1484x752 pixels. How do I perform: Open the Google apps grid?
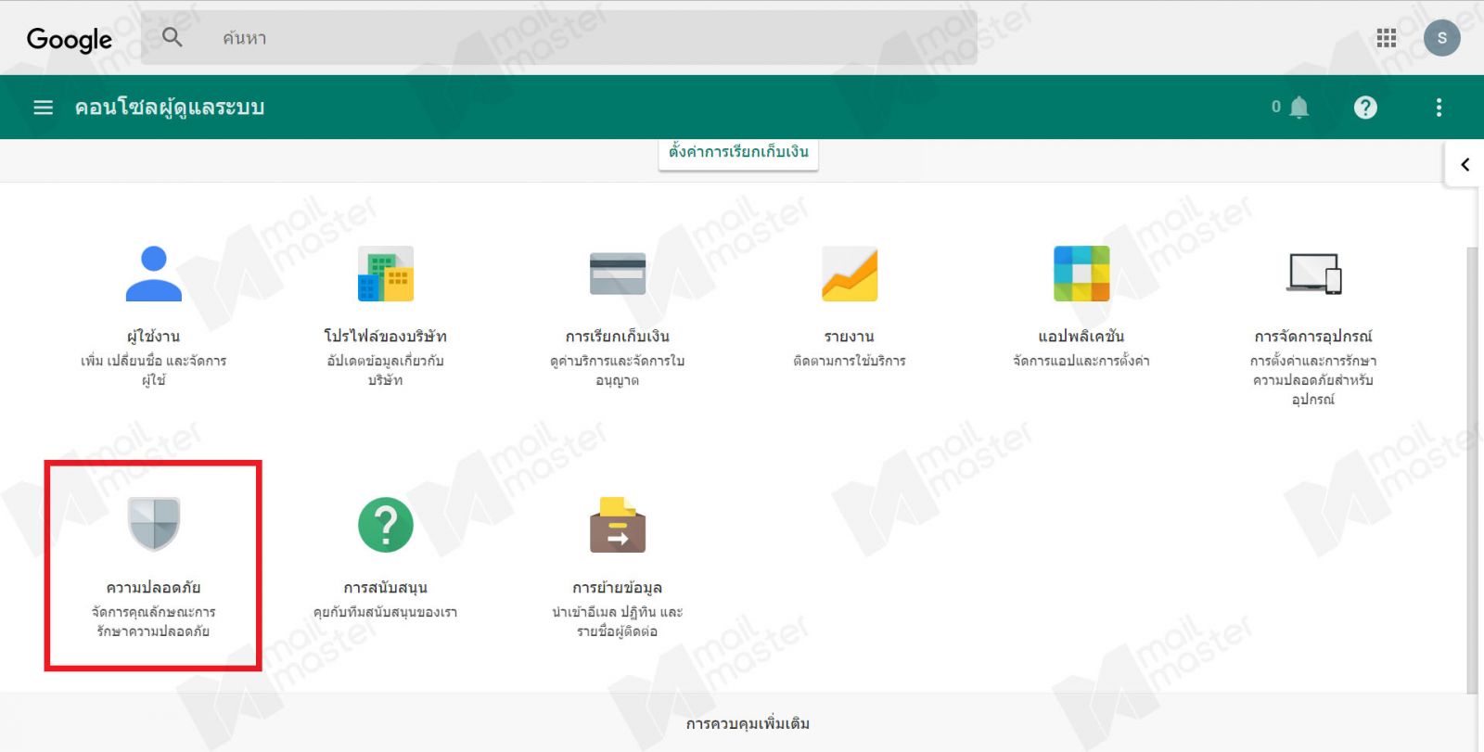(1387, 38)
